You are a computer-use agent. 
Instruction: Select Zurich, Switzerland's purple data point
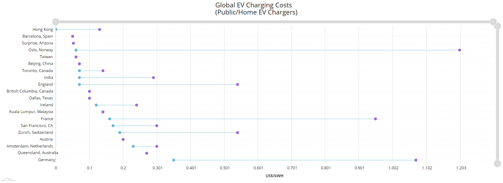point(238,133)
